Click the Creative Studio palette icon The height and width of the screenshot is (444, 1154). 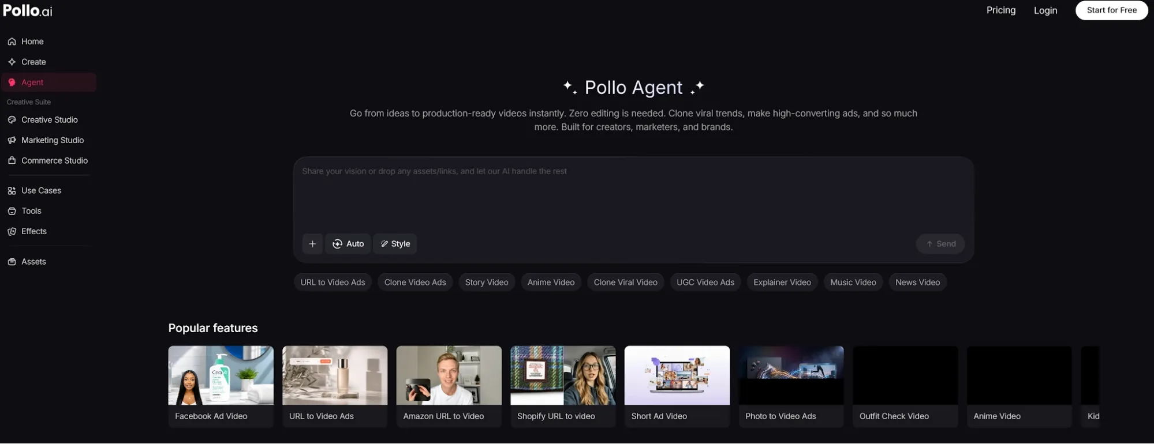(12, 120)
